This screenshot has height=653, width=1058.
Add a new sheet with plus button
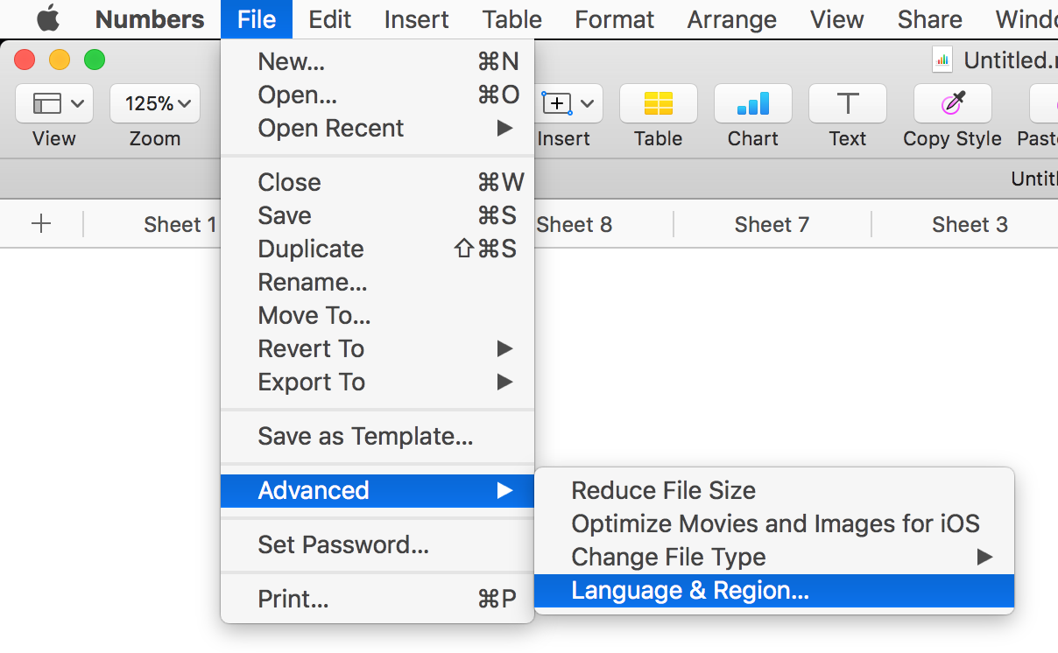point(41,224)
